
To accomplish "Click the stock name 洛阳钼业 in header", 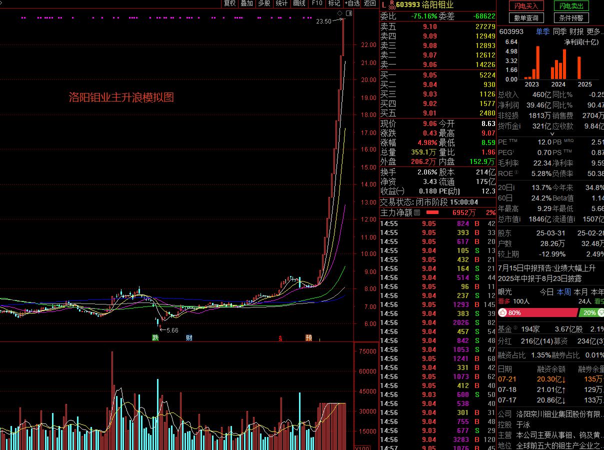I will tap(437, 5).
